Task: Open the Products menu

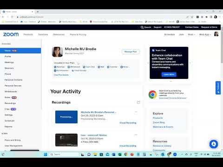Action: pyautogui.click(x=28, y=34)
